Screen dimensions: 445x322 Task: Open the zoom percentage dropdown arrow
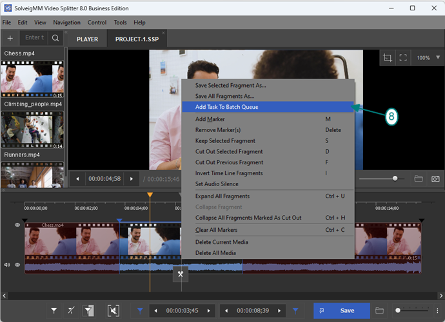coord(438,57)
